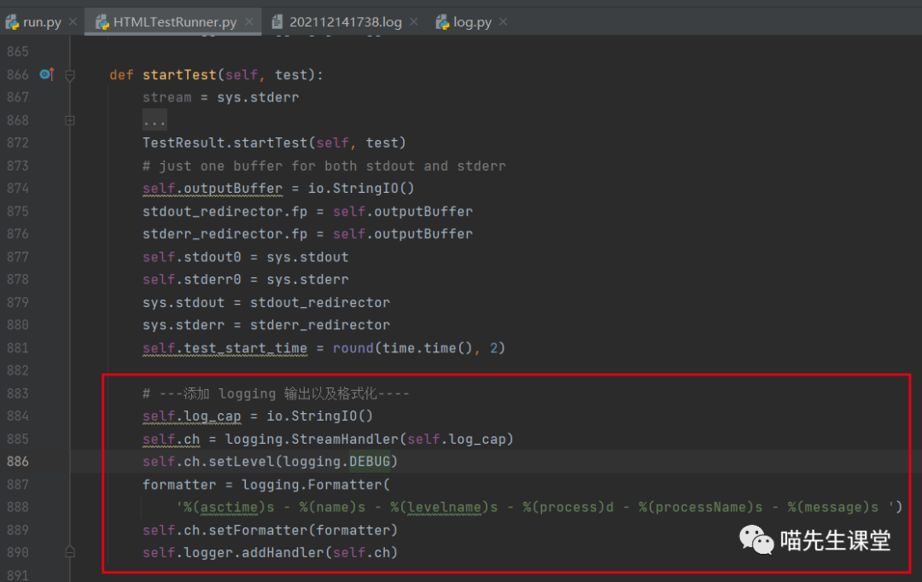Click the logging comment on line 883
Viewport: 922px width, 582px height.
[x=276, y=393]
